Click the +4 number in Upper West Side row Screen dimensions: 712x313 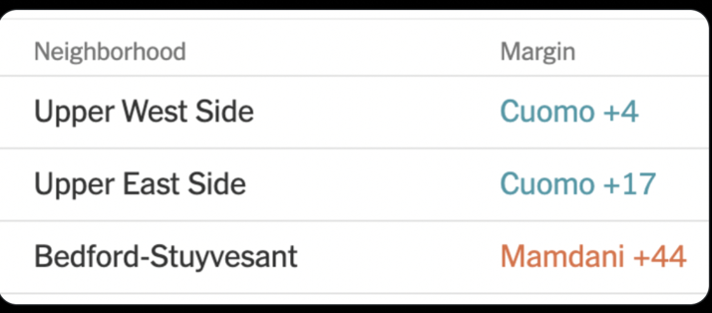click(x=621, y=112)
